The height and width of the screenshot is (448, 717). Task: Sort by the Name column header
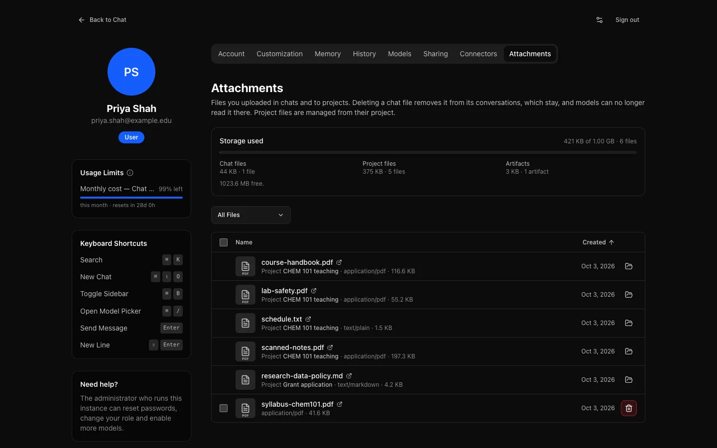click(244, 242)
